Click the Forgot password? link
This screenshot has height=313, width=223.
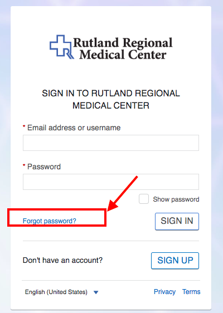point(50,221)
